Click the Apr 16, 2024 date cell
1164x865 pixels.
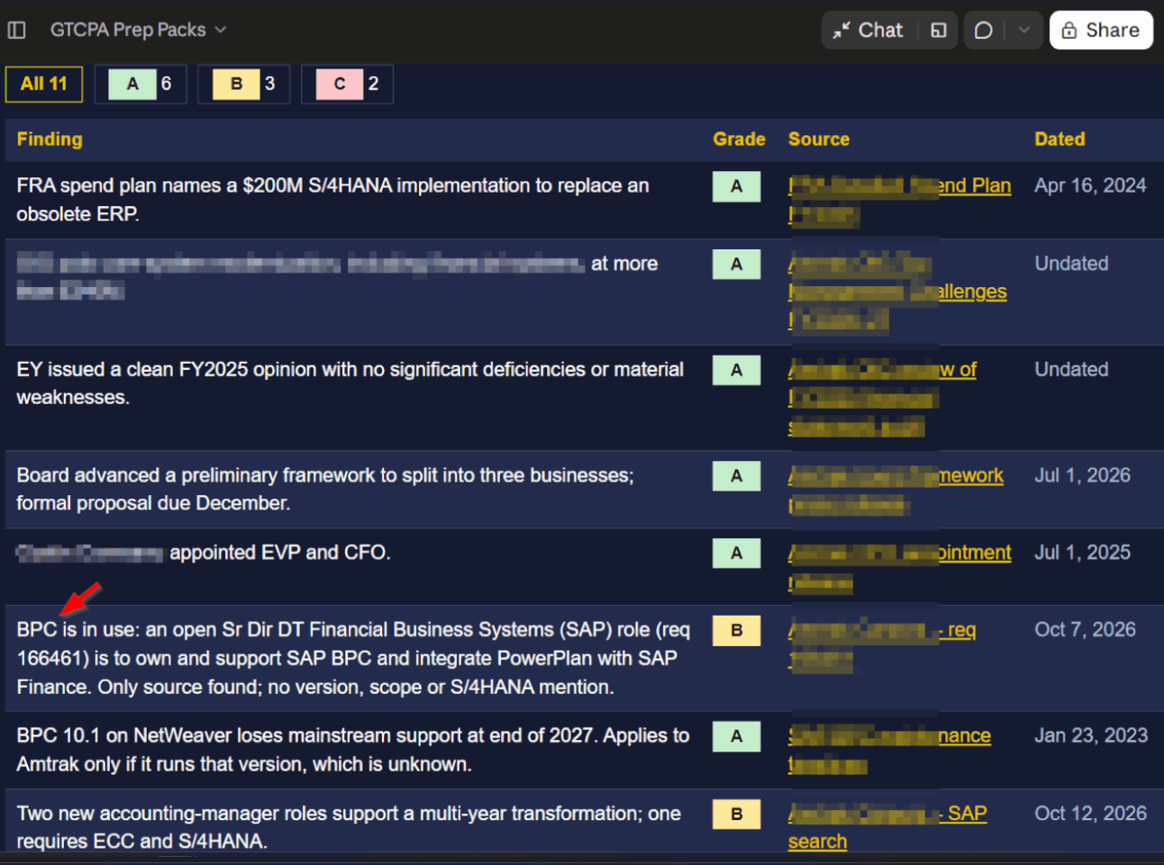1090,185
